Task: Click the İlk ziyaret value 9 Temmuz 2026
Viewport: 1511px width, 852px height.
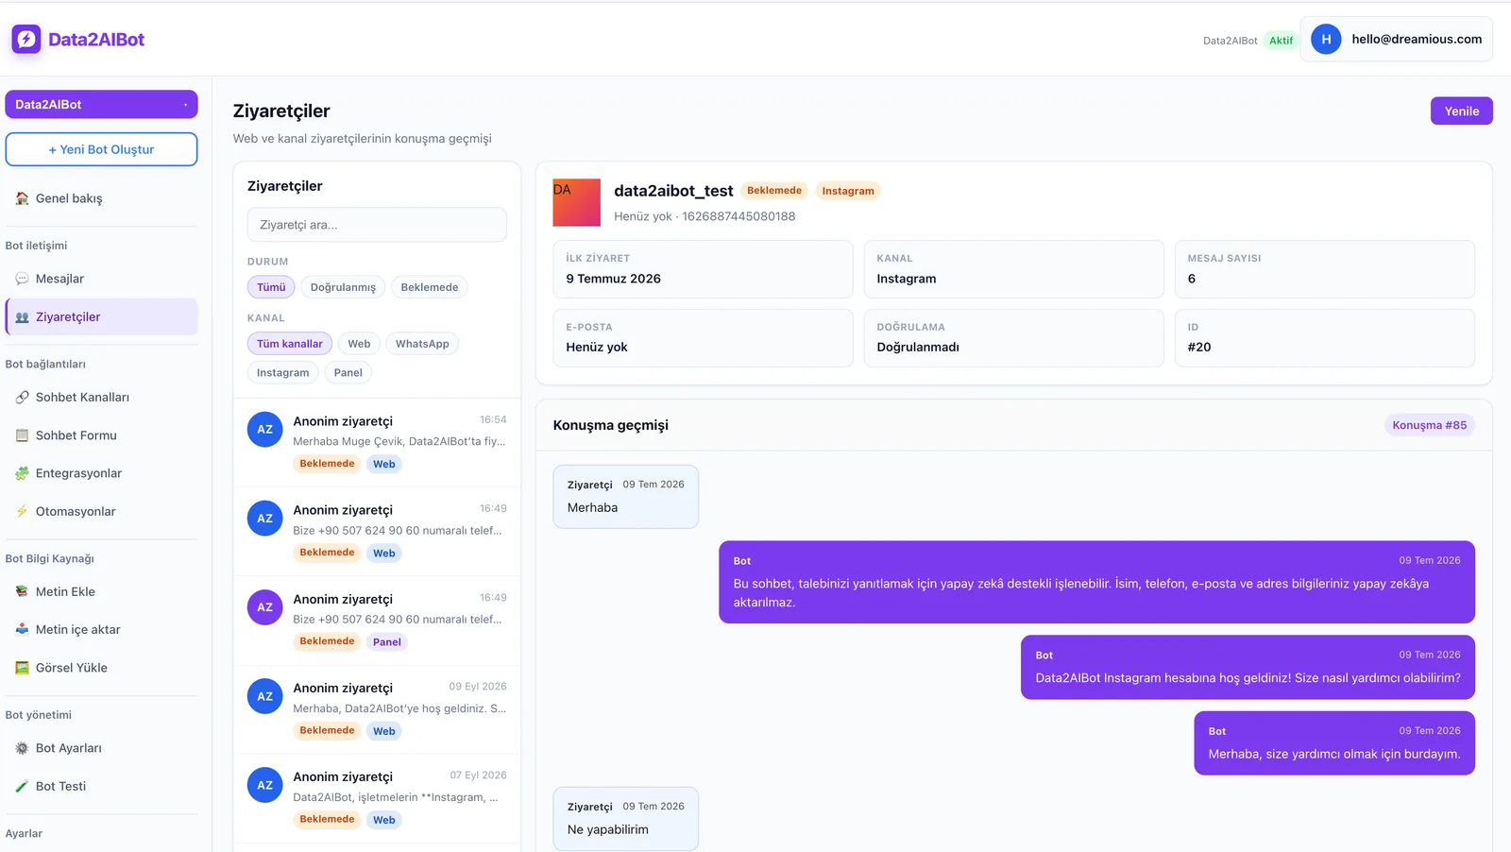Action: pos(613,279)
